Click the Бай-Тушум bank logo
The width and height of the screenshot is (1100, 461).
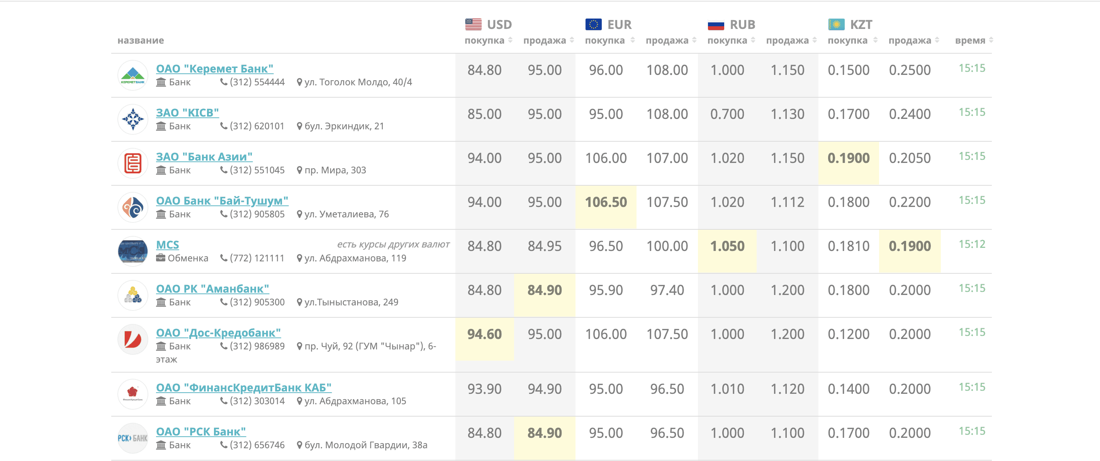click(x=133, y=207)
